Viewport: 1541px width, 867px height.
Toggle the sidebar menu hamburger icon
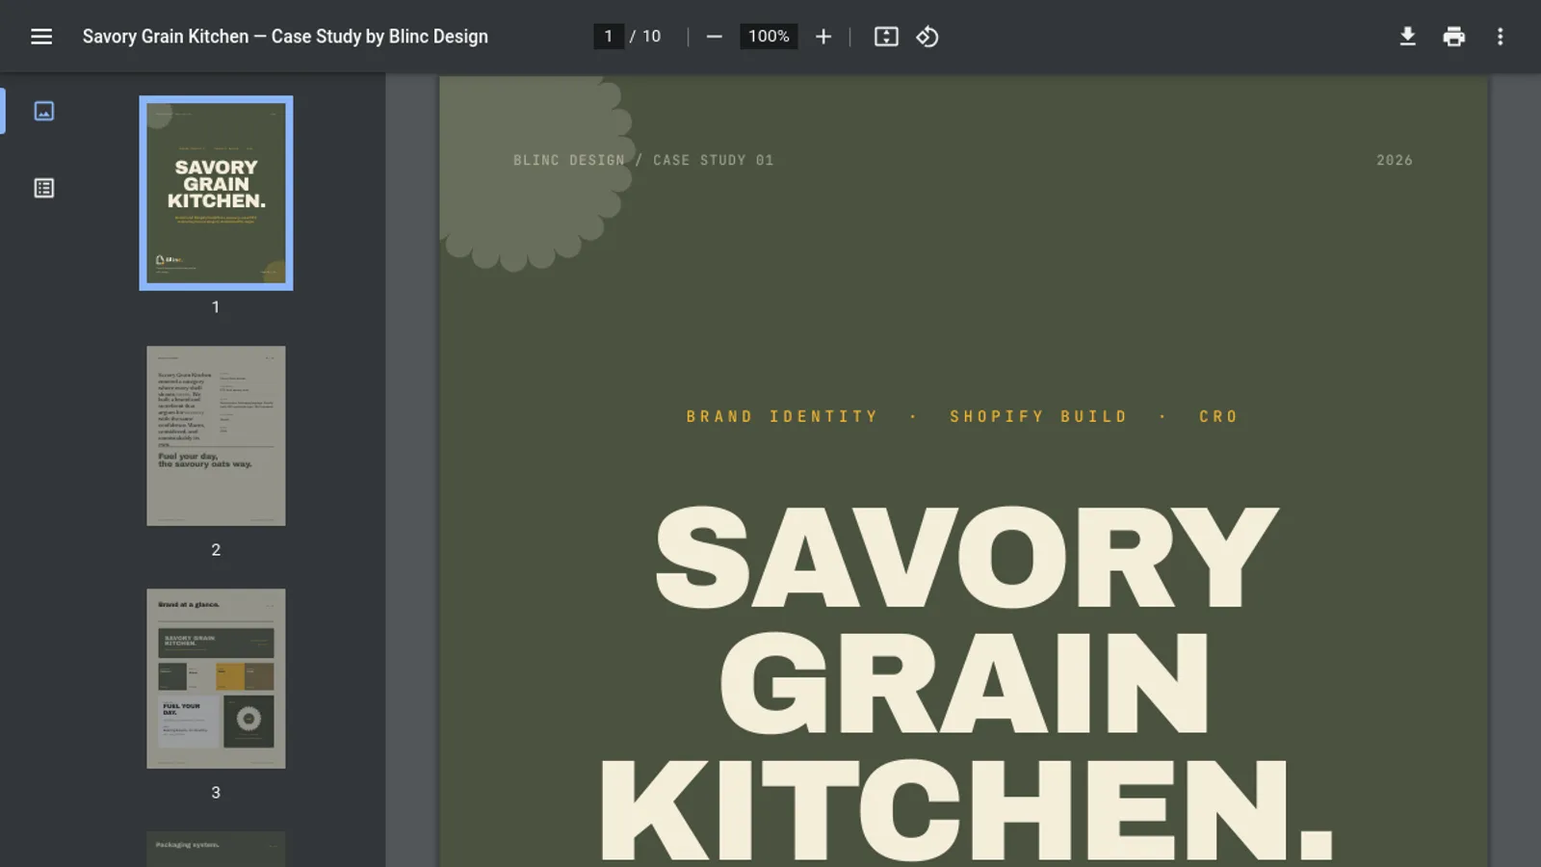(41, 37)
